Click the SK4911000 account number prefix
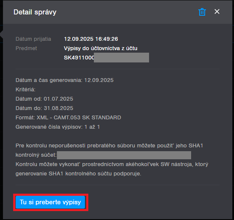234x220 pixels. coord(79,58)
